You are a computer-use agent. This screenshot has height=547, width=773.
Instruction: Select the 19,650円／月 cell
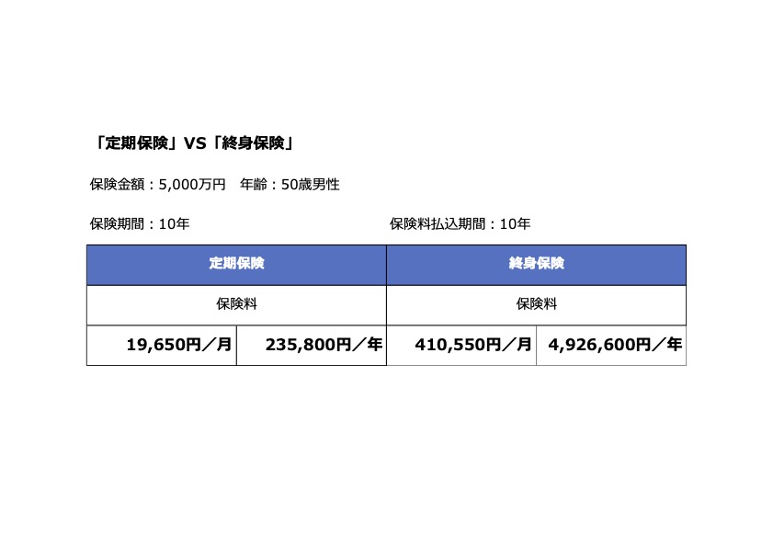tap(162, 346)
